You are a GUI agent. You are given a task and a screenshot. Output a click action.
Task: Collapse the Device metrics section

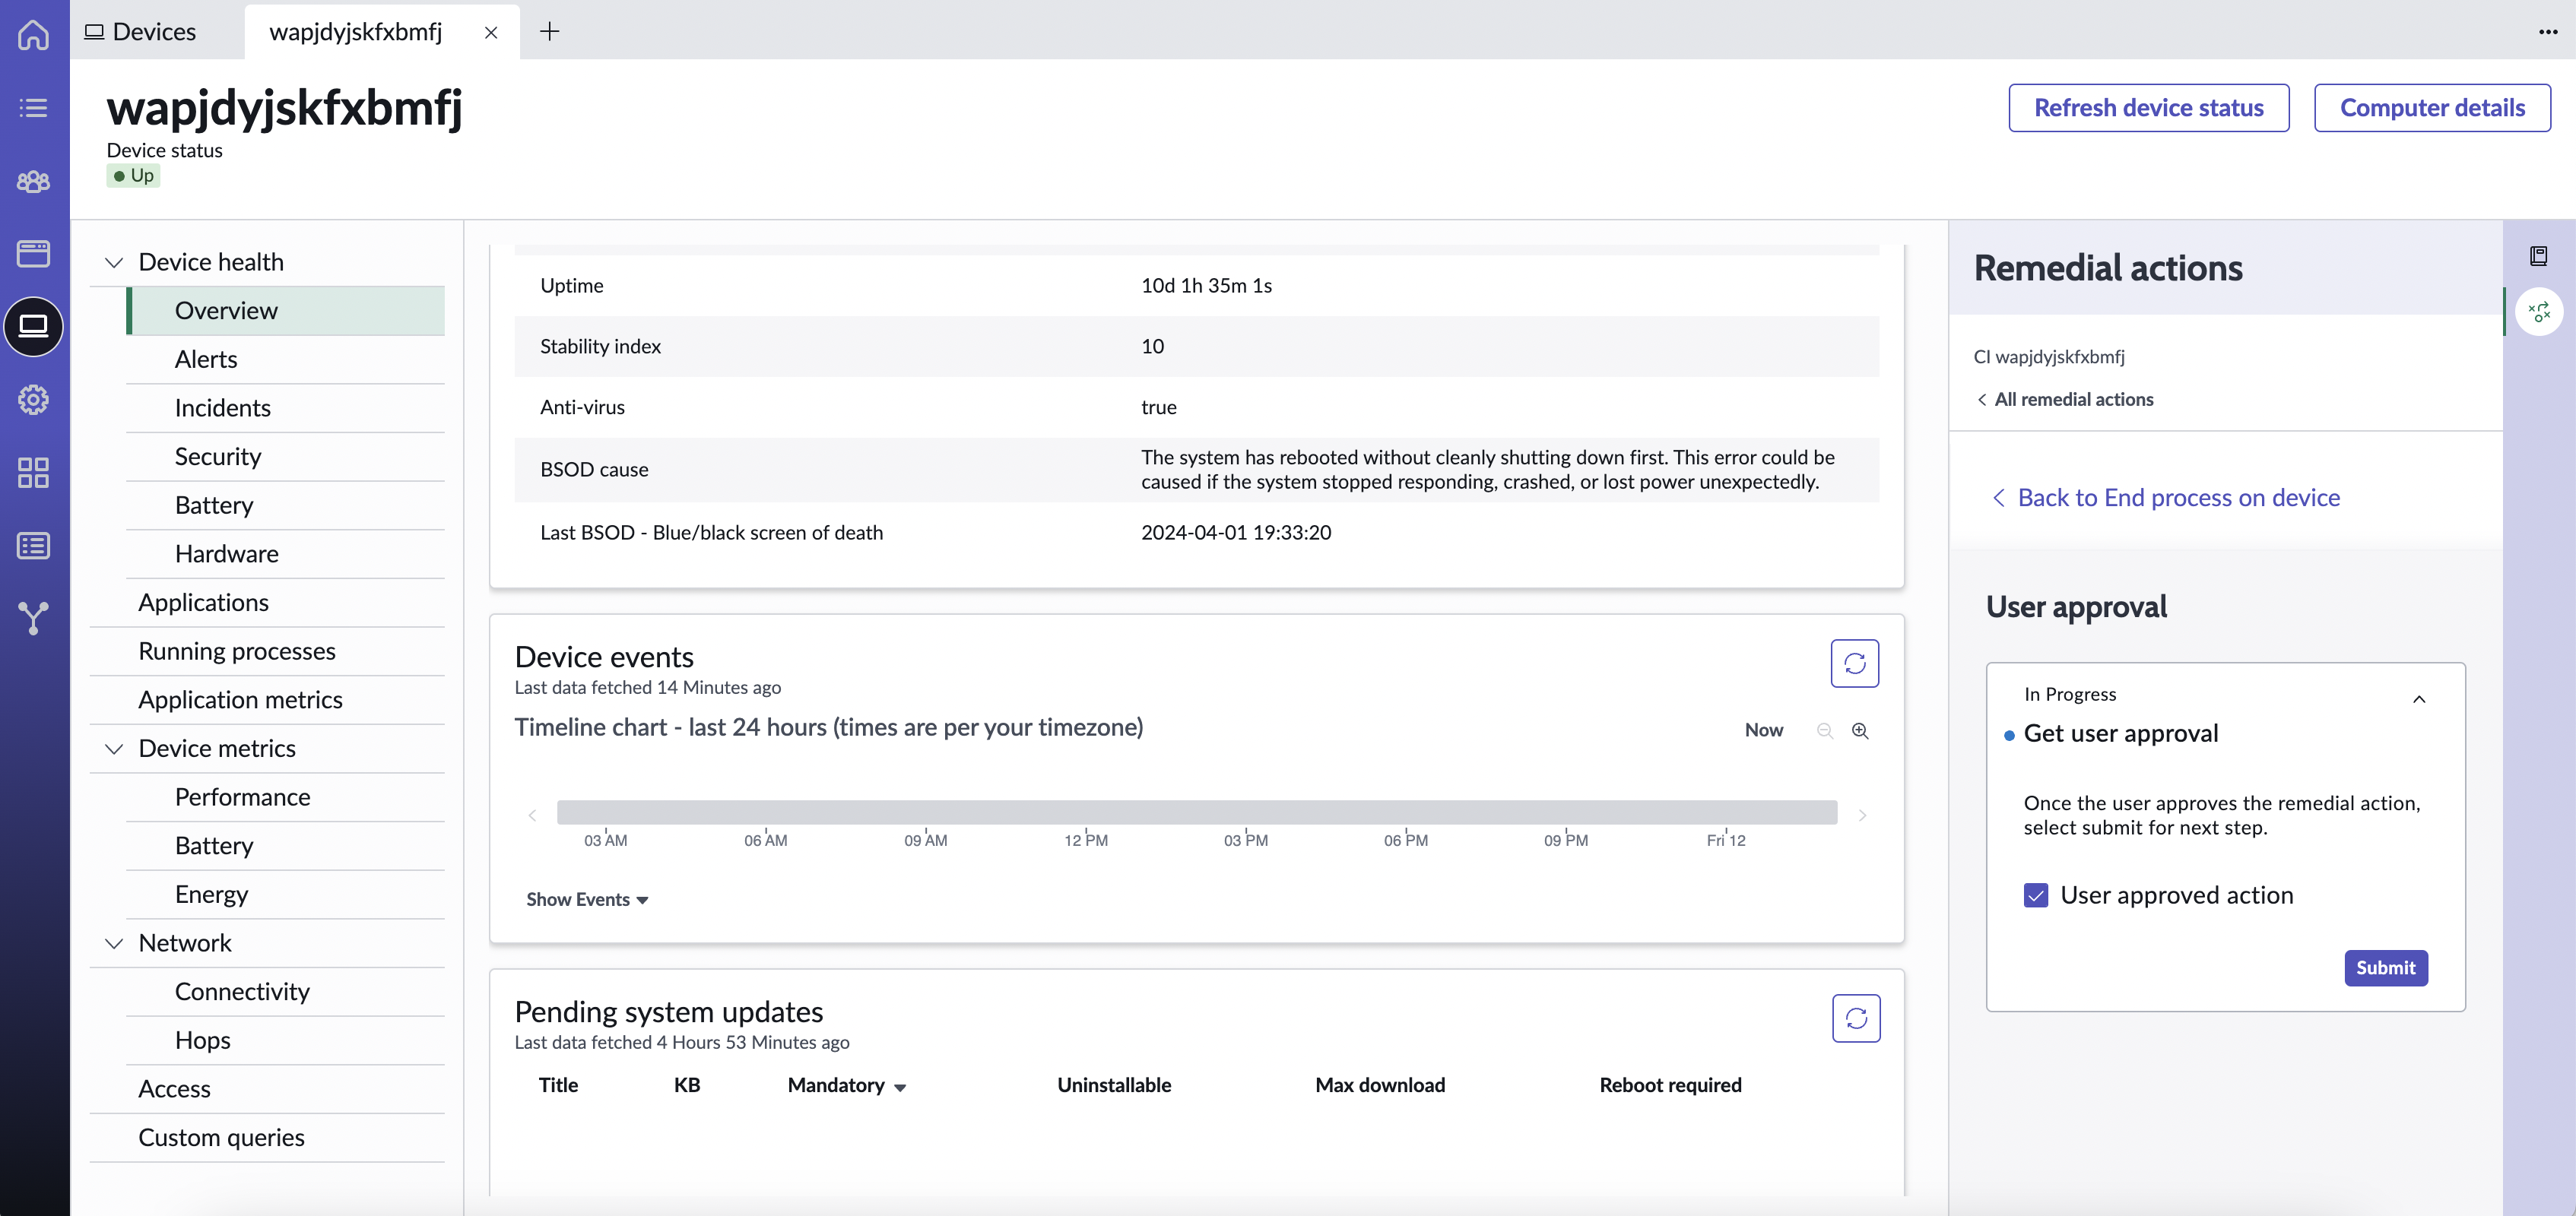tap(114, 749)
